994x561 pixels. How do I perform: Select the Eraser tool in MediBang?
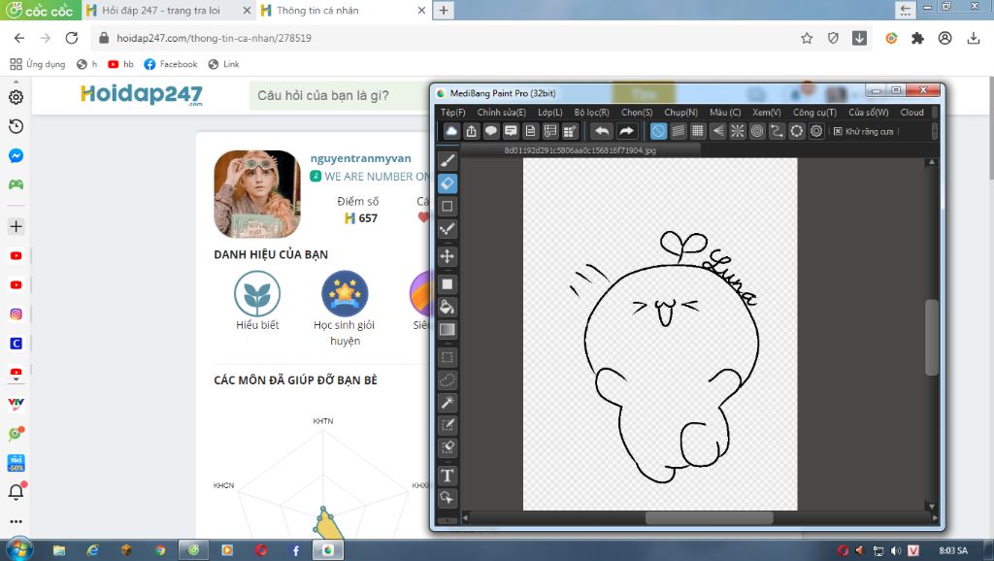point(447,183)
